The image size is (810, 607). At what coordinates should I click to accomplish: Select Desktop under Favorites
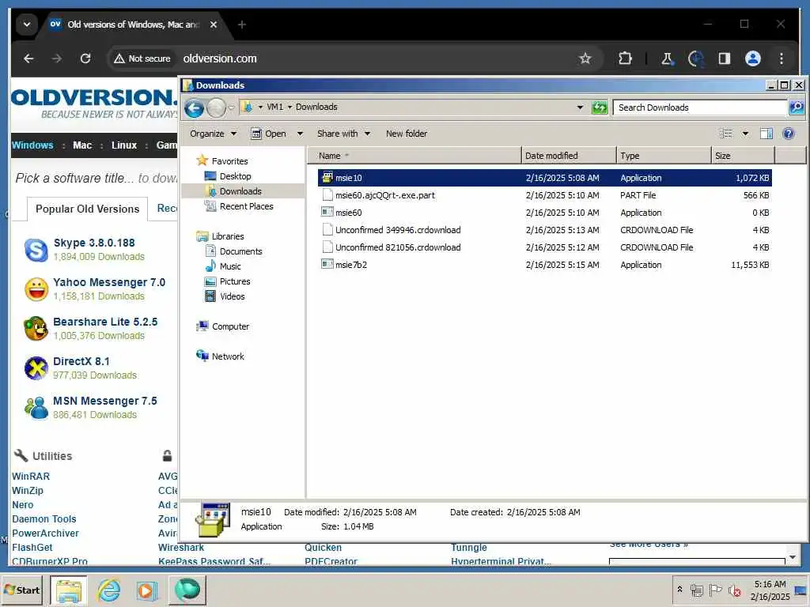(x=236, y=176)
